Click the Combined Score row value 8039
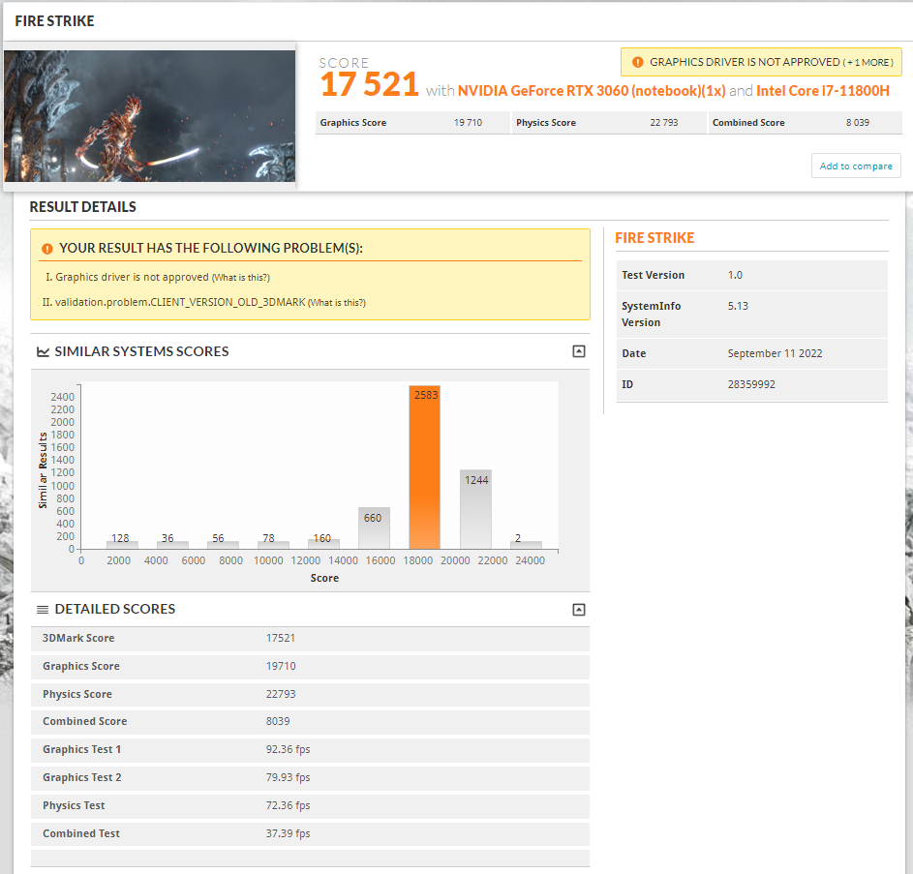This screenshot has height=874, width=913. [278, 721]
